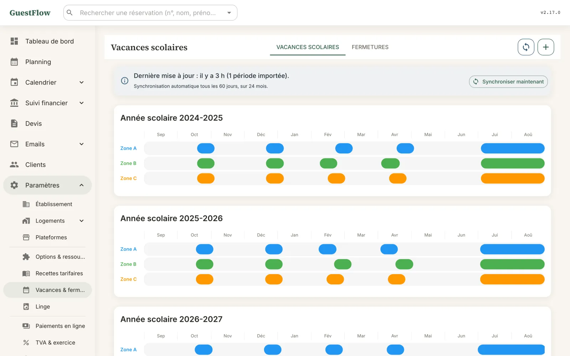Screen dimensions: 570x356
Task: Open the Planning menu item
Action: click(47, 62)
